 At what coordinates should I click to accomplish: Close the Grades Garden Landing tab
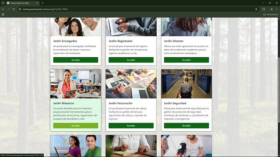pos(37,3)
